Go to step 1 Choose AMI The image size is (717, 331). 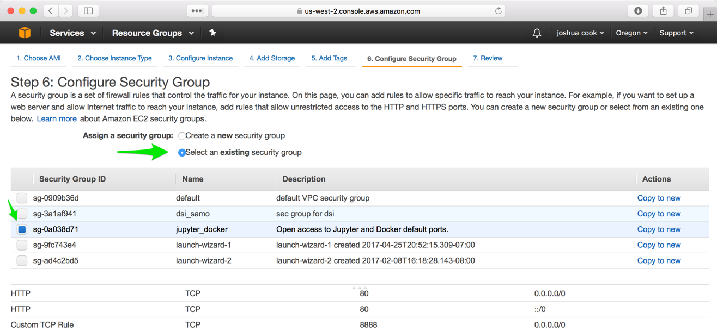tap(39, 58)
